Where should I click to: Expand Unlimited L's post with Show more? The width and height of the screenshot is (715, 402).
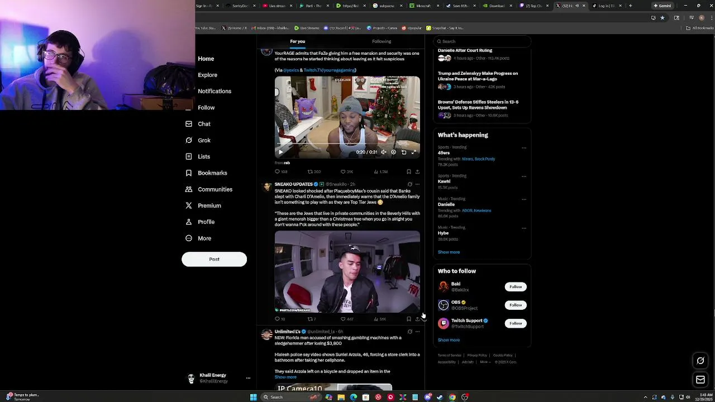pos(285,377)
